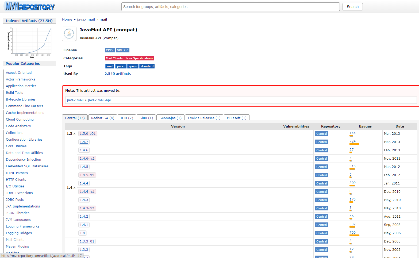Click the MvnRepository logo
Screen dimensions: 419x258
[29, 6]
